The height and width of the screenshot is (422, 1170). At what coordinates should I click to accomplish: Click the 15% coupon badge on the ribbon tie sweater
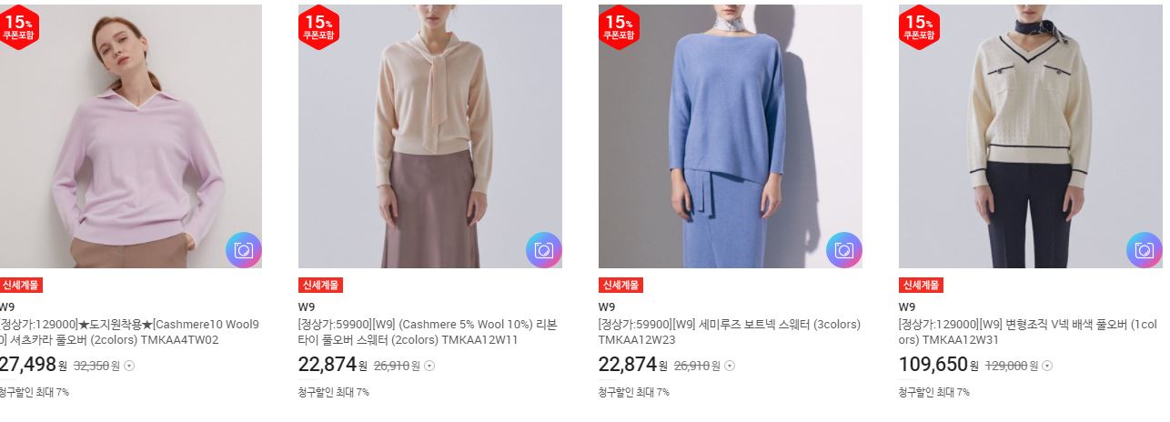pyautogui.click(x=319, y=27)
